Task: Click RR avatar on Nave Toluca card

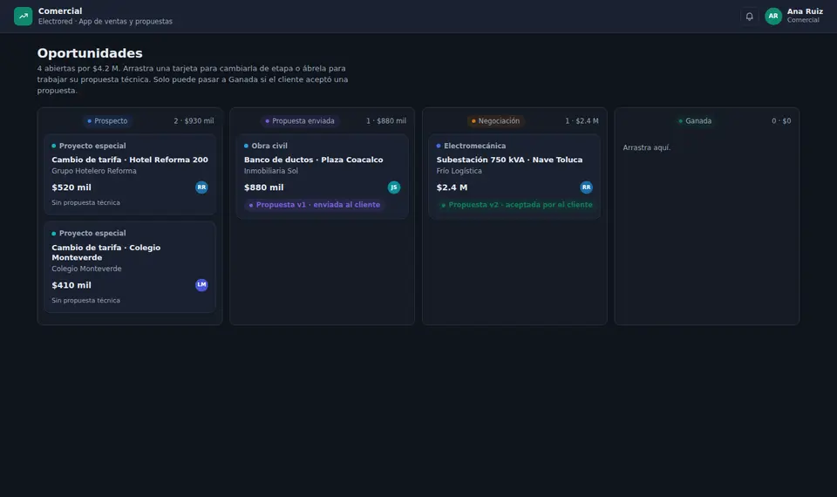Action: click(x=586, y=187)
